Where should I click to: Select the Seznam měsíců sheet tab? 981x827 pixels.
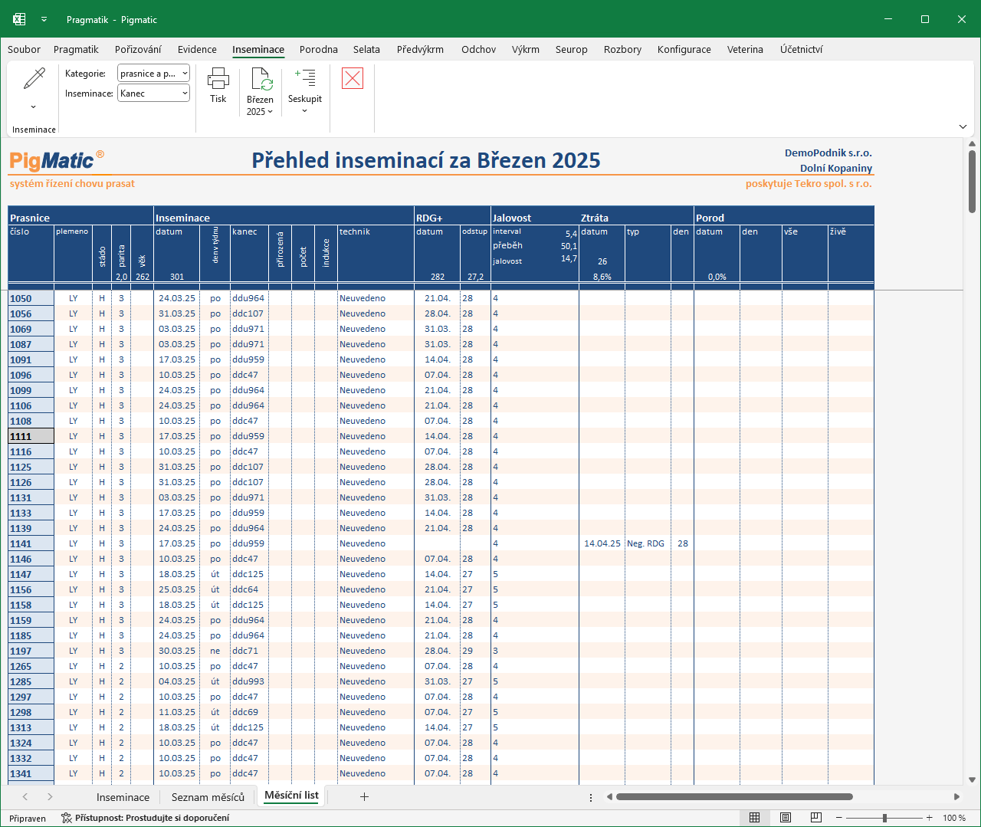point(208,797)
